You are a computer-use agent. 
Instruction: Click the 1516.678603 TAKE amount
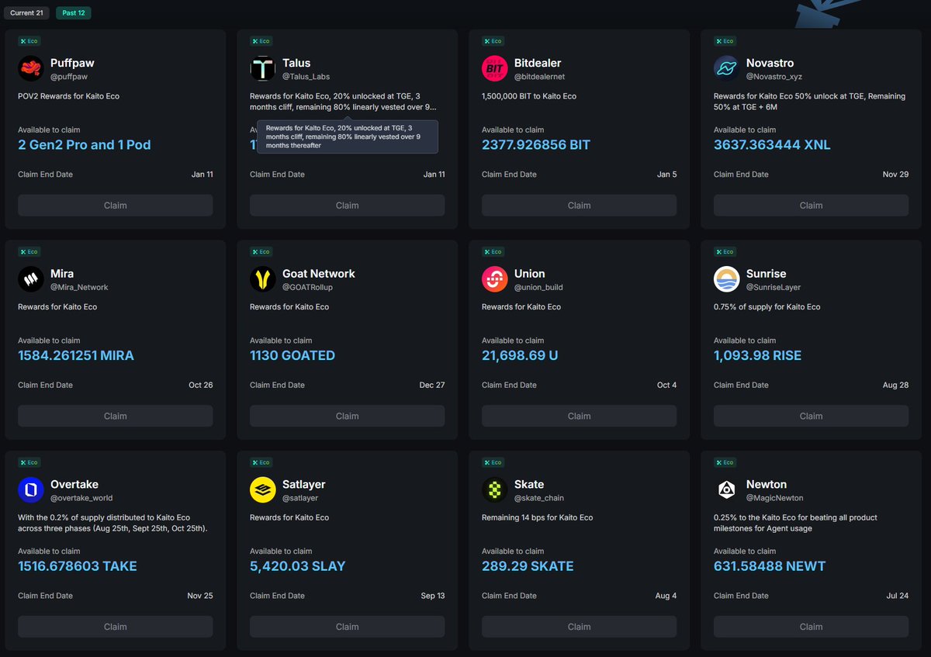point(78,566)
